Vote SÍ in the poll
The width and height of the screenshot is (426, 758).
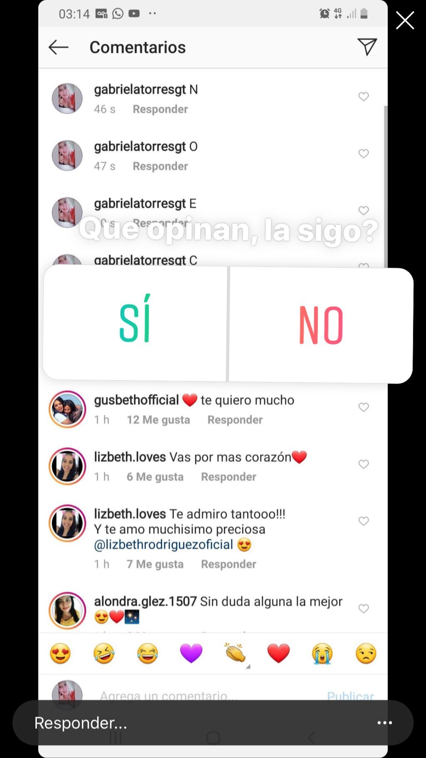pyautogui.click(x=135, y=324)
